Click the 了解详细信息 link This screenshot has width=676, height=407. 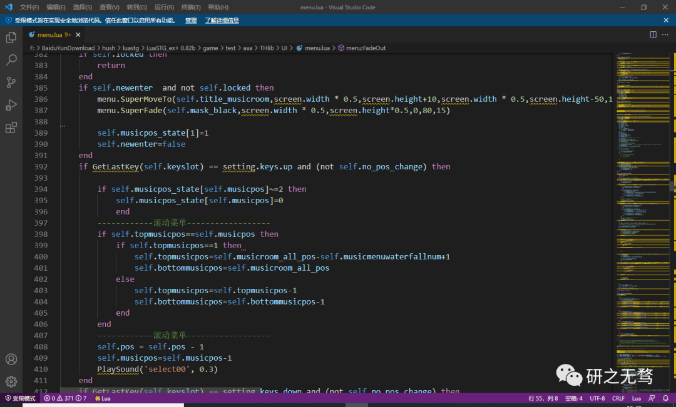click(222, 21)
